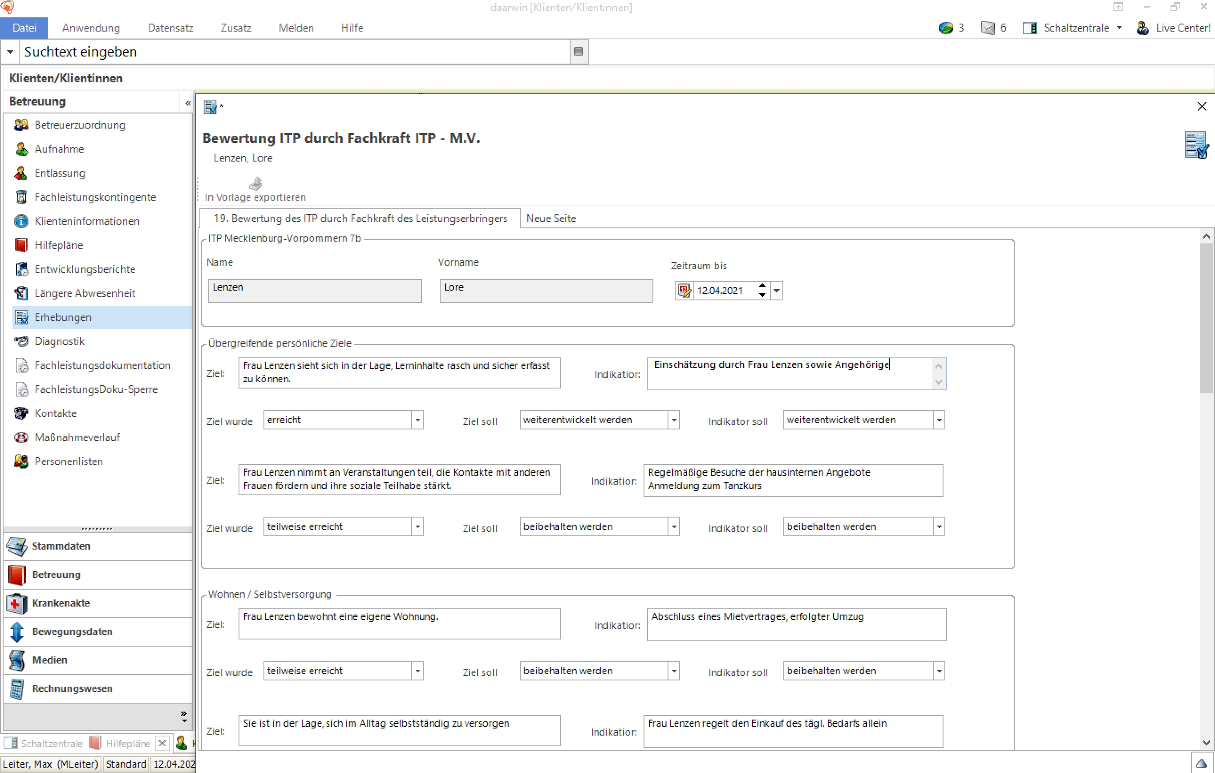The image size is (1215, 773).
Task: Open the mail notifications icon showing 6
Action: [x=988, y=28]
